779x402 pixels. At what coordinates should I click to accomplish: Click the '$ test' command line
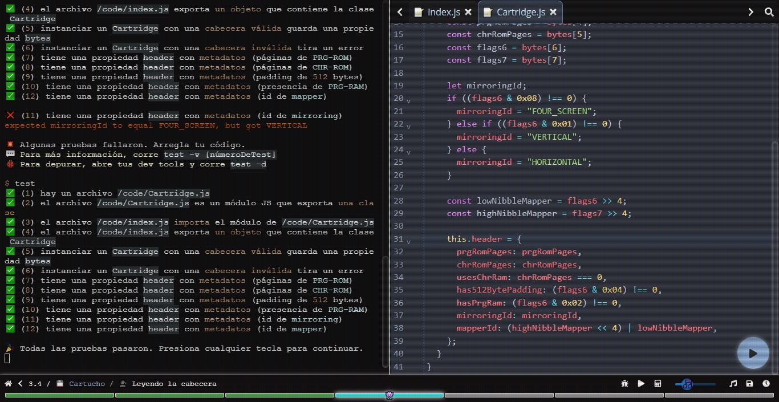click(20, 184)
